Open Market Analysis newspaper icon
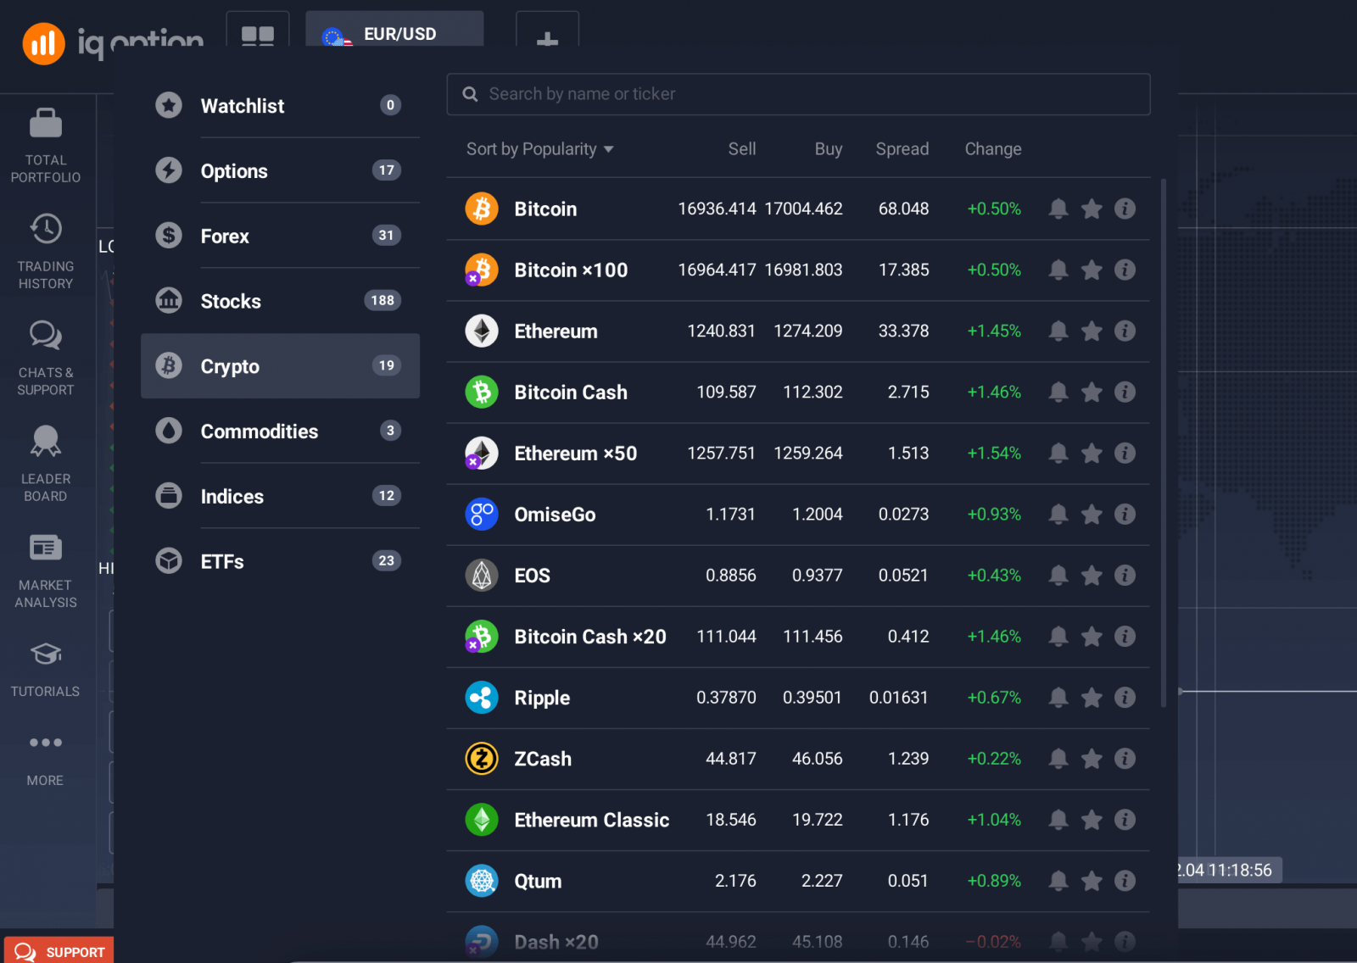 click(46, 548)
